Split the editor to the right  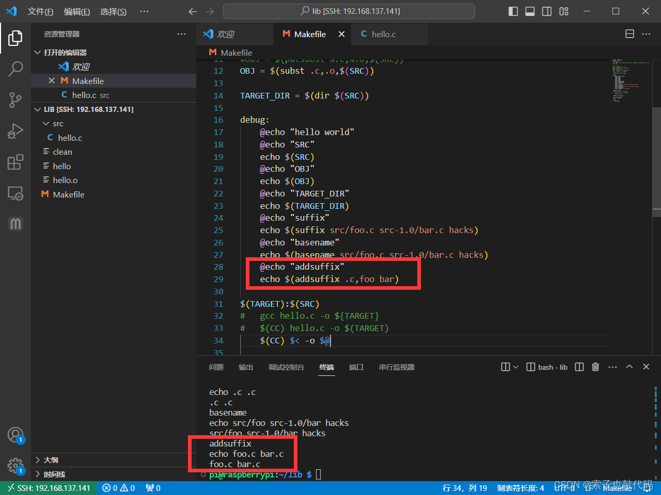coord(629,34)
